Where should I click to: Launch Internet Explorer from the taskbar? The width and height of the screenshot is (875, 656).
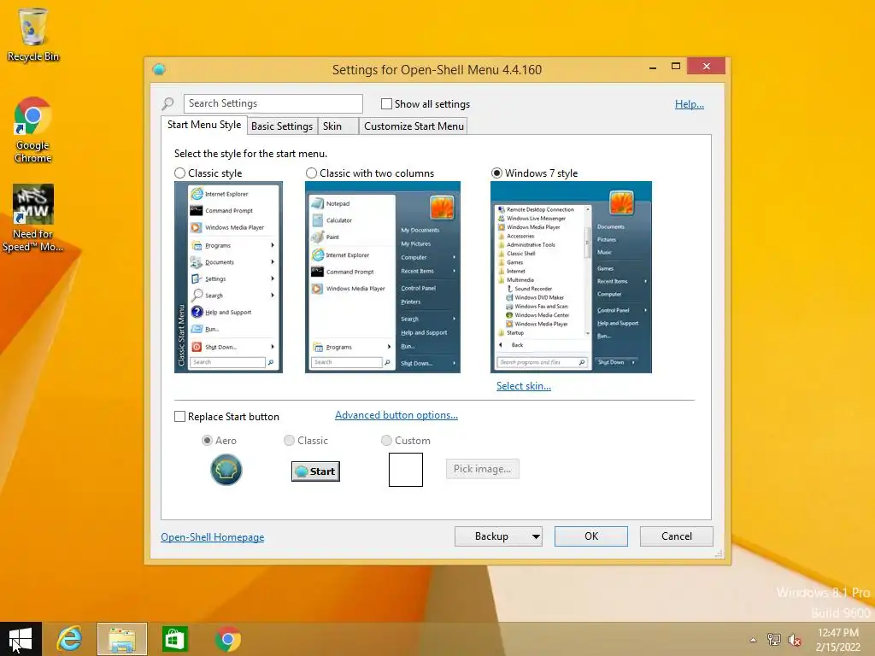tap(70, 639)
